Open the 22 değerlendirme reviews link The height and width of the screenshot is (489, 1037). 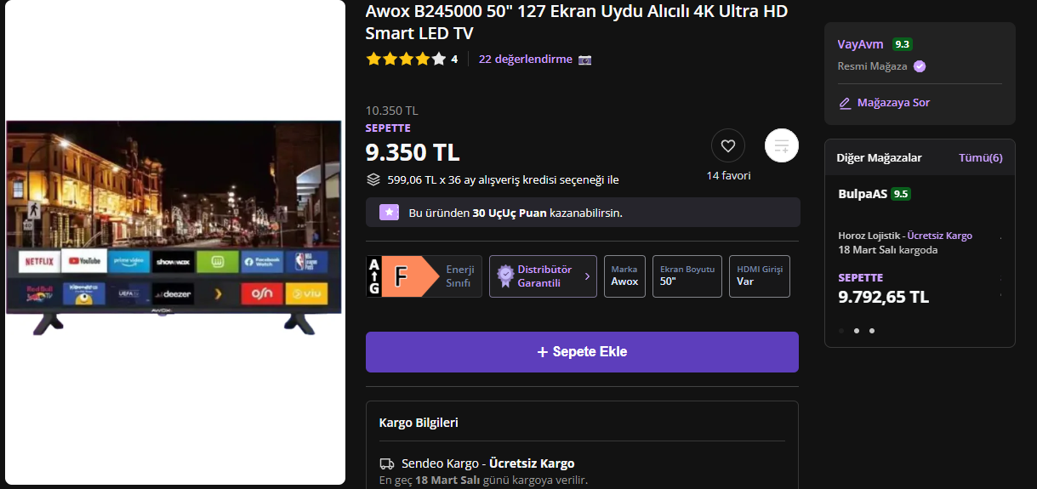(x=526, y=60)
